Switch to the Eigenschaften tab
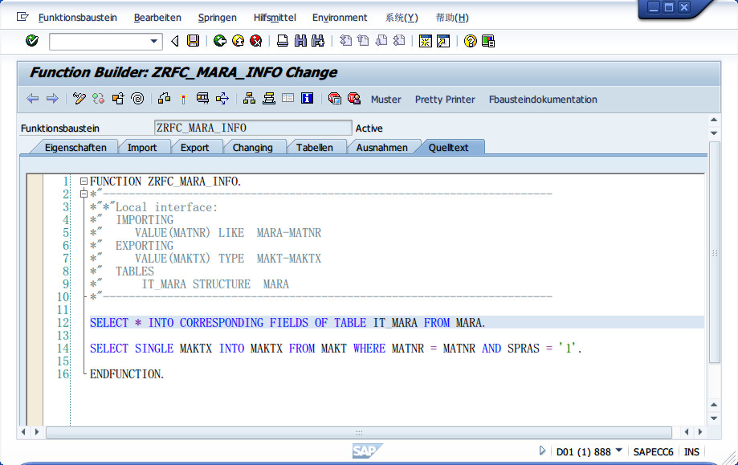 coord(75,147)
